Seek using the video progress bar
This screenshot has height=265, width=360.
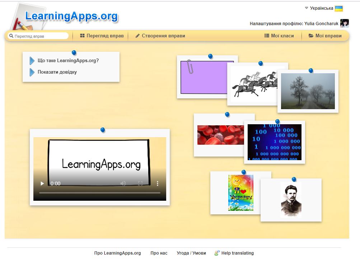[100, 193]
